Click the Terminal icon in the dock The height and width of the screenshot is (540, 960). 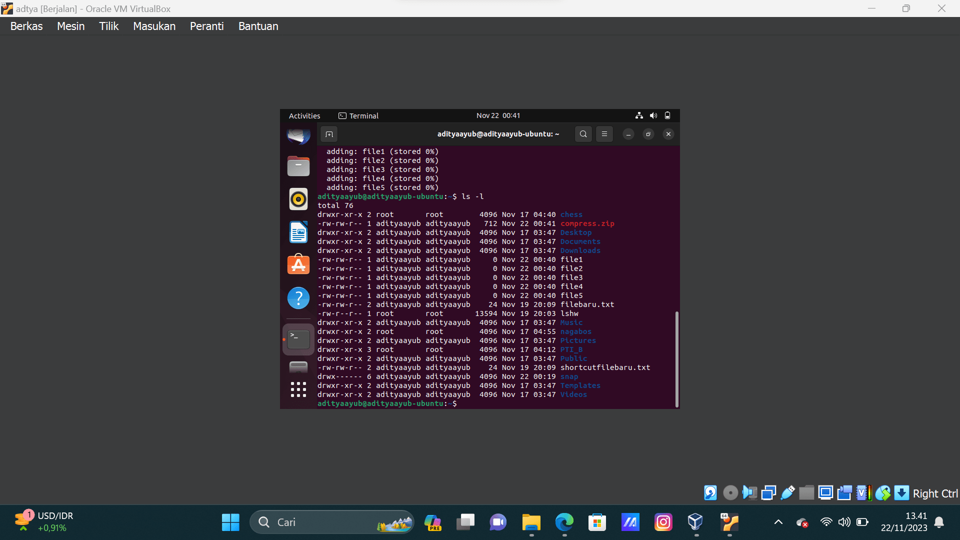click(x=298, y=339)
